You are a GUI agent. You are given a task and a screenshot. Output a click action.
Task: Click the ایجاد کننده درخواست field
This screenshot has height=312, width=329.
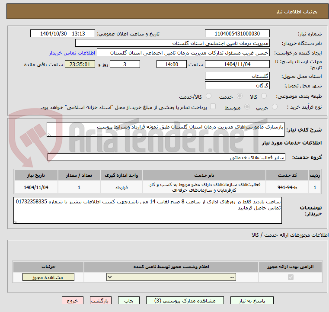[x=183, y=53]
